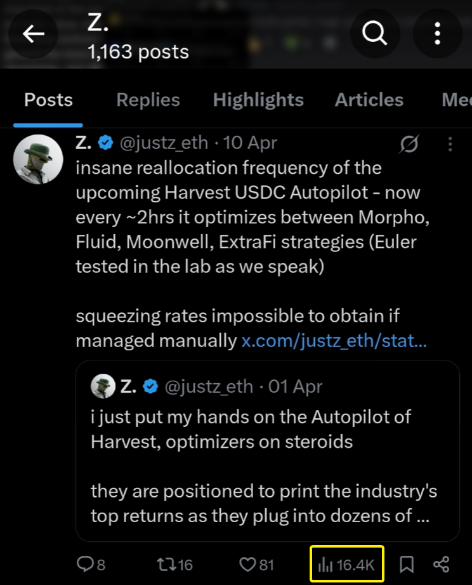The image size is (472, 585).
Task: Go back using the arrow button
Action: 34,34
